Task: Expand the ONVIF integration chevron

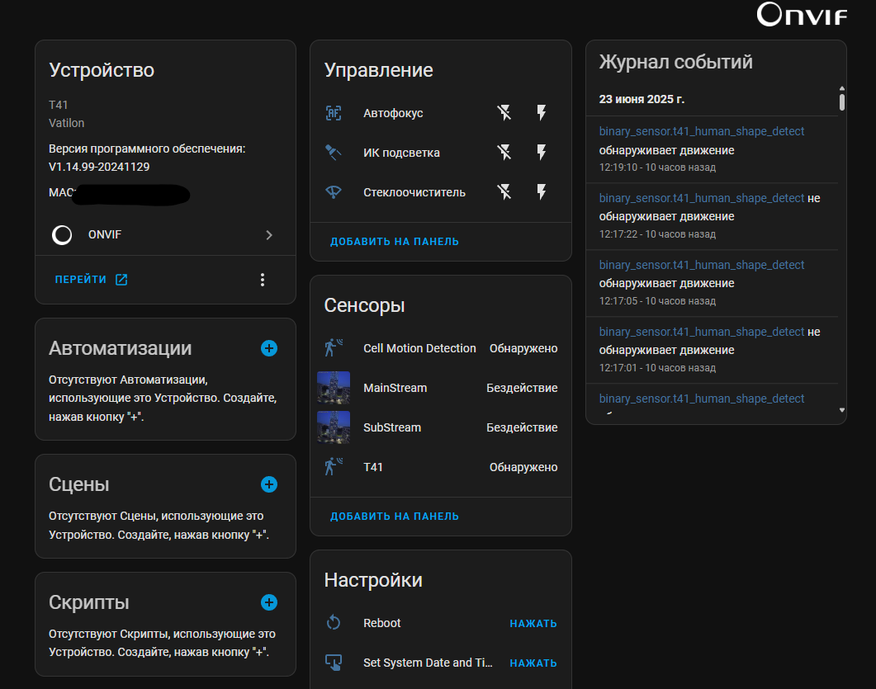Action: click(x=268, y=235)
